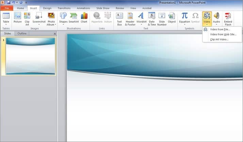Add a Text Box
The image size is (243, 142).
click(x=119, y=17)
